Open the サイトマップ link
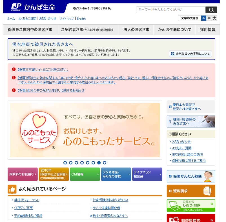 tap(67, 19)
